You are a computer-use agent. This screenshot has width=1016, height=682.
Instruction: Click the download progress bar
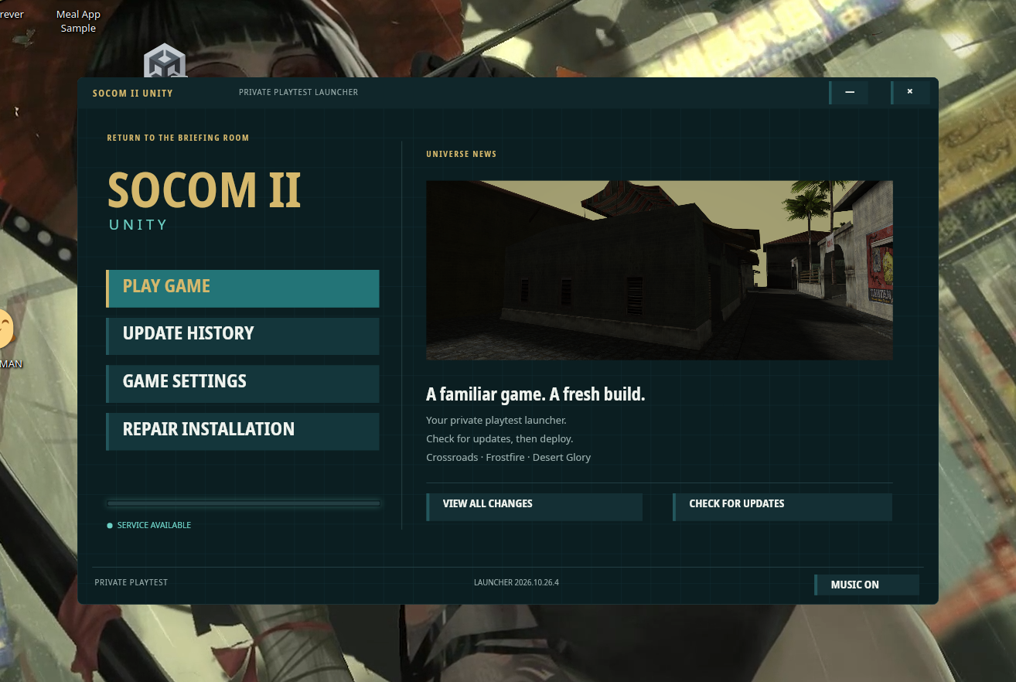(x=244, y=503)
